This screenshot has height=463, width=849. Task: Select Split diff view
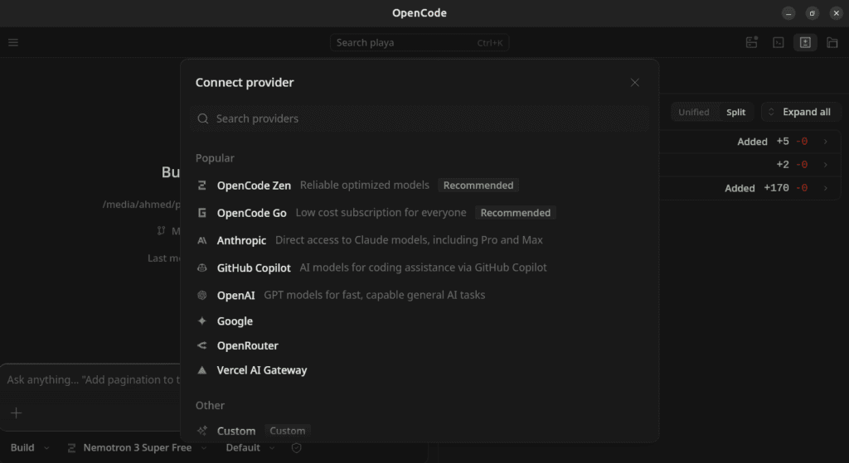(x=736, y=113)
